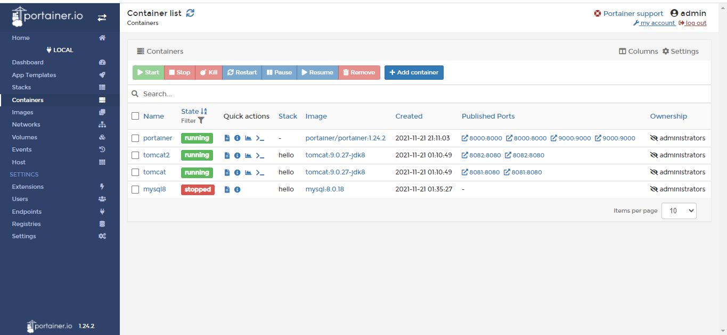
Task: Open the table Settings menu
Action: tap(681, 52)
